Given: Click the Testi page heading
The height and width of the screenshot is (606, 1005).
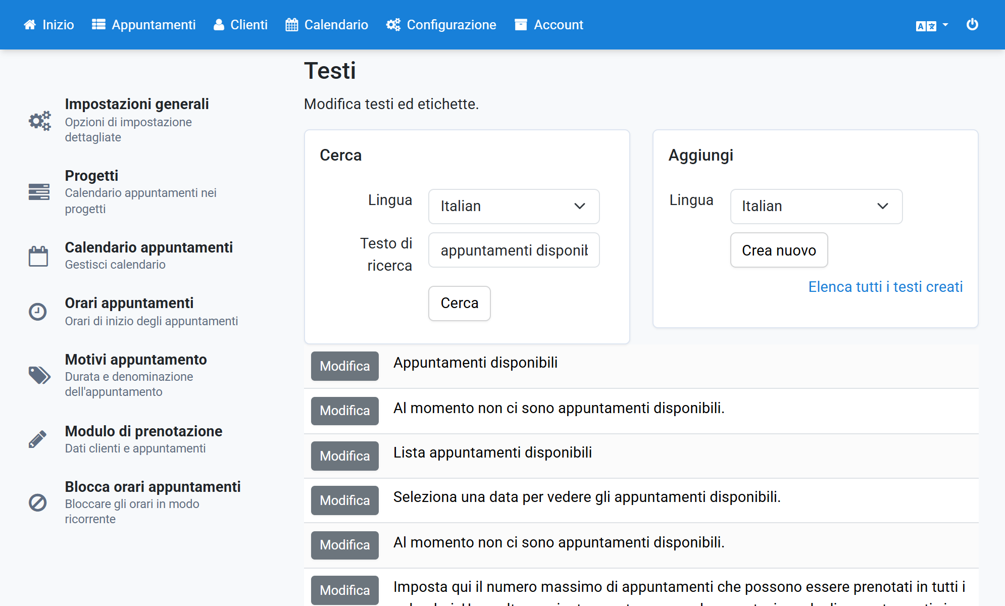Looking at the screenshot, I should click(x=330, y=71).
